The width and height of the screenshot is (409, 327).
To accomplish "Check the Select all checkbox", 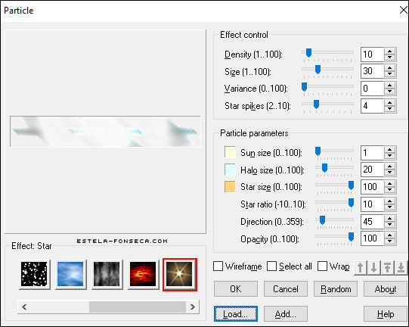I will coord(272,266).
